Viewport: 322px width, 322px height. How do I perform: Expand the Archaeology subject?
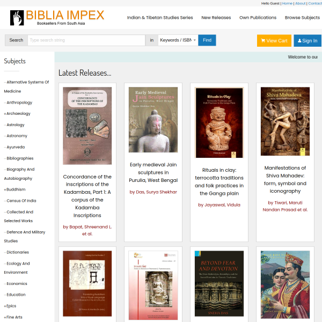[x=17, y=114]
